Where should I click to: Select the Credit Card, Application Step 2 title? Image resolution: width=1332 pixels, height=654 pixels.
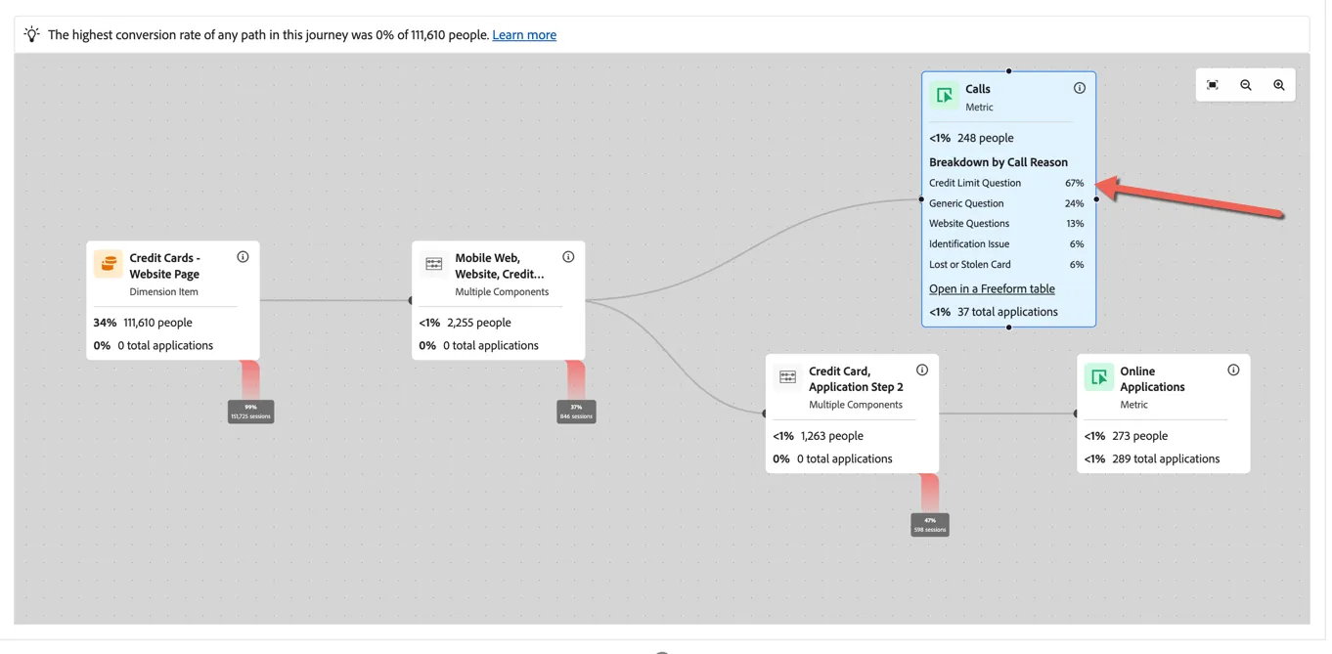[x=856, y=379]
